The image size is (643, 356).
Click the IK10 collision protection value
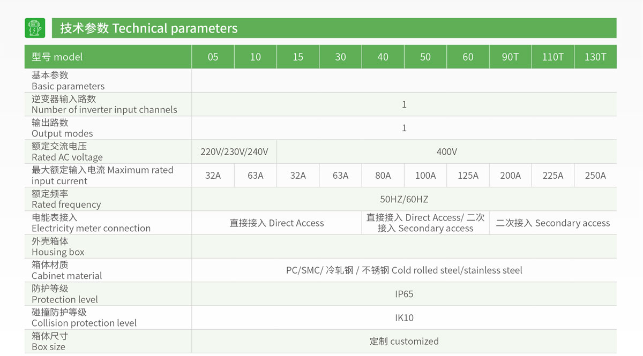(x=404, y=317)
